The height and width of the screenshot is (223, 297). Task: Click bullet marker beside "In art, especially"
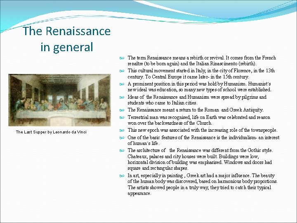tap(122, 176)
